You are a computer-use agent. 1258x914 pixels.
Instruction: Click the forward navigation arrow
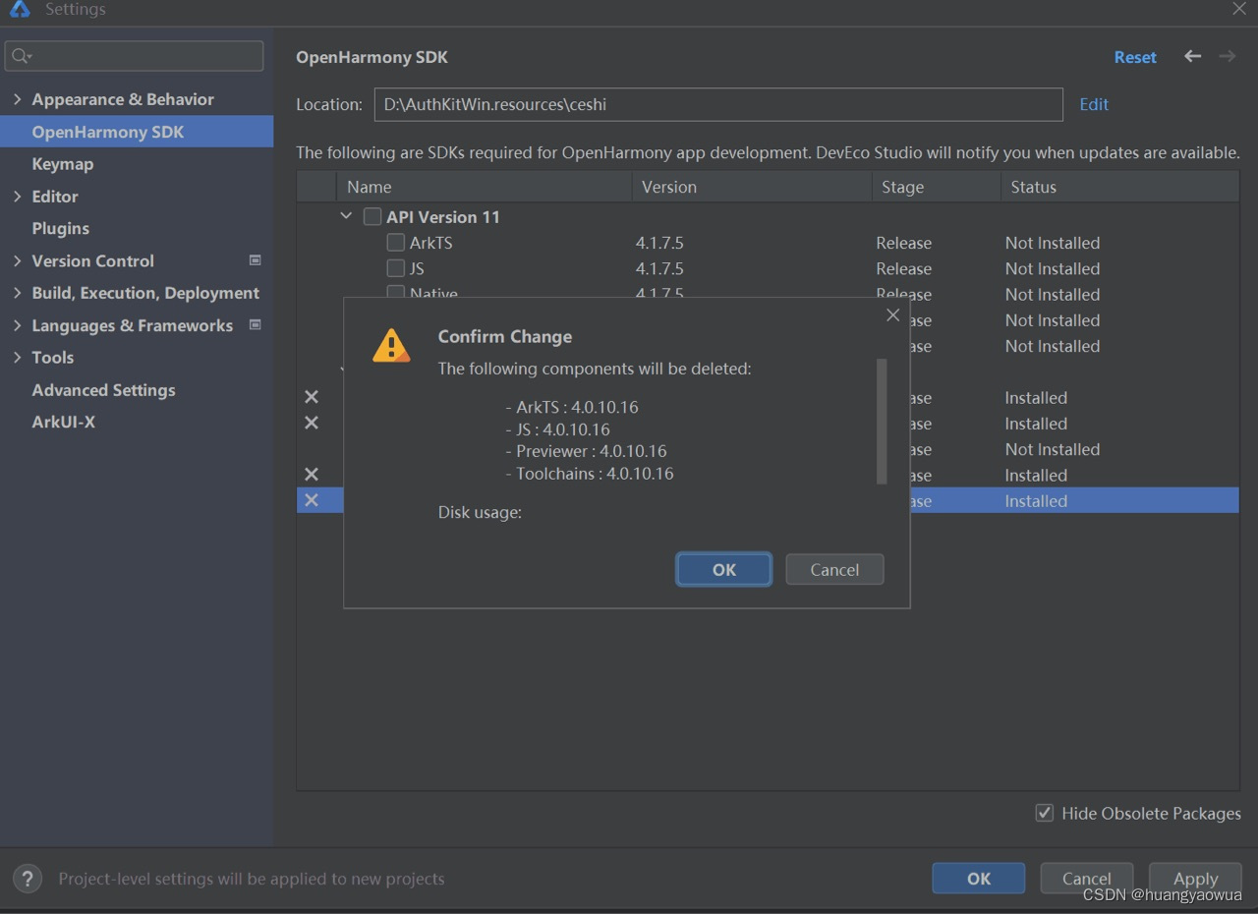click(x=1228, y=56)
